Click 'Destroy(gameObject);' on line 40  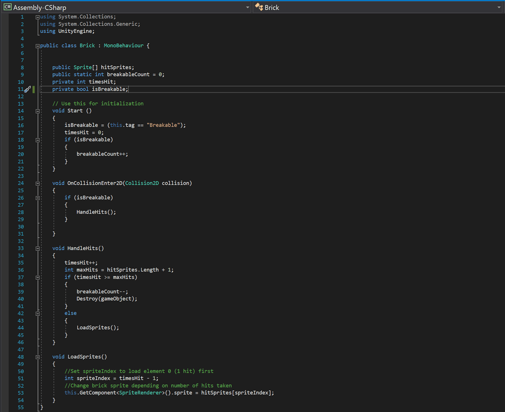pos(107,299)
